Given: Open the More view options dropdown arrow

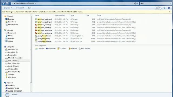Looking at the screenshot, I should [x=160, y=8].
